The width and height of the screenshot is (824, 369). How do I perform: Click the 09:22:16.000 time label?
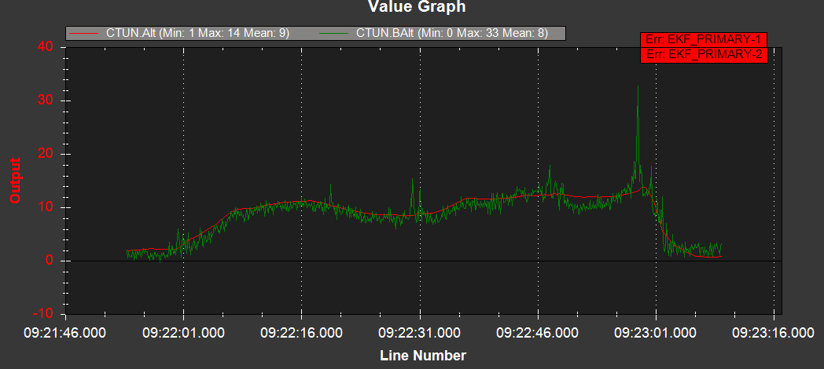click(x=302, y=333)
